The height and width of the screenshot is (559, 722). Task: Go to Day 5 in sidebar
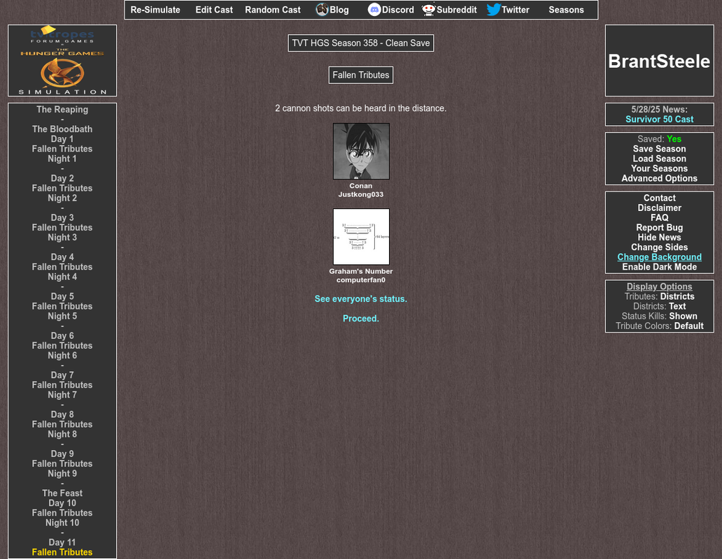[x=62, y=296]
